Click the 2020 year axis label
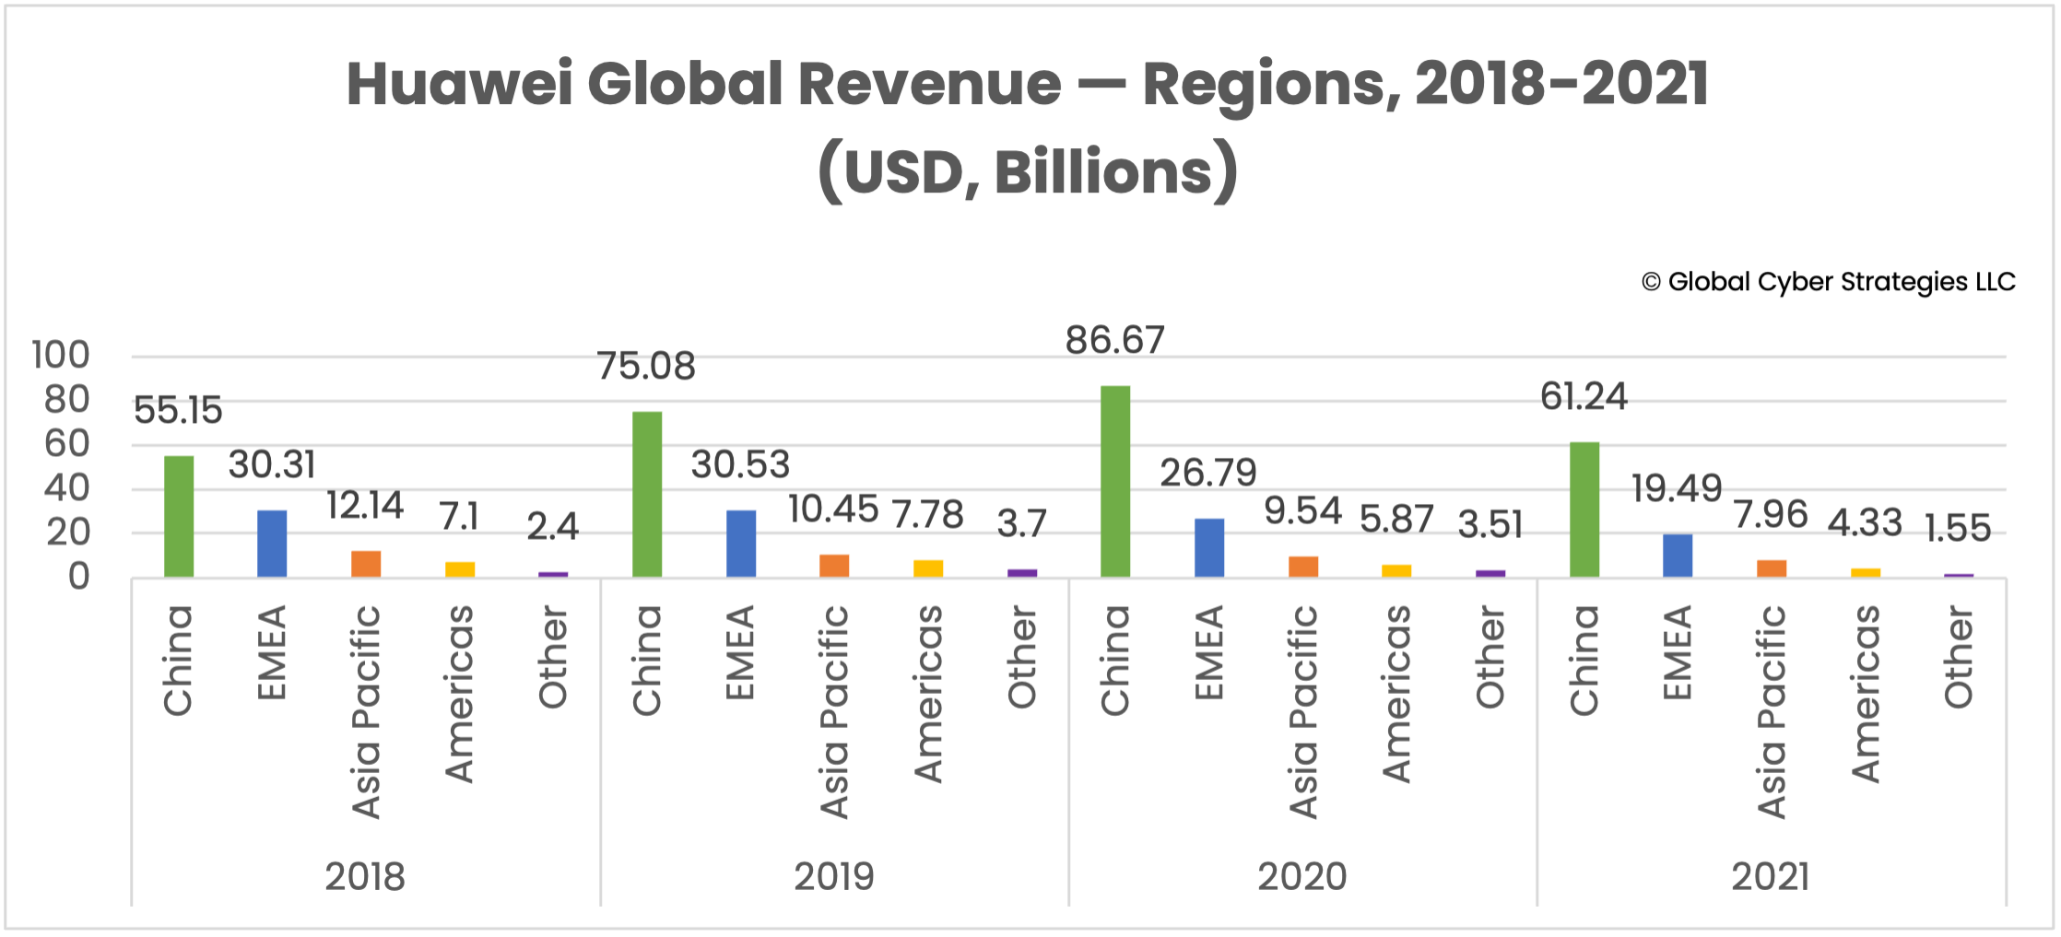The width and height of the screenshot is (2061, 937). [1302, 876]
